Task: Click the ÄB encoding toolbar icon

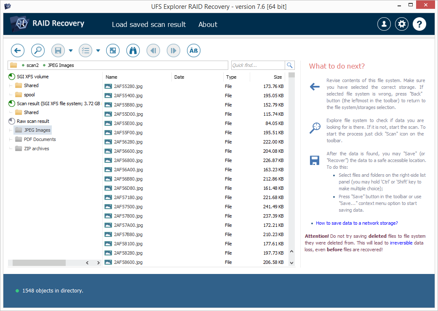Action: (193, 51)
